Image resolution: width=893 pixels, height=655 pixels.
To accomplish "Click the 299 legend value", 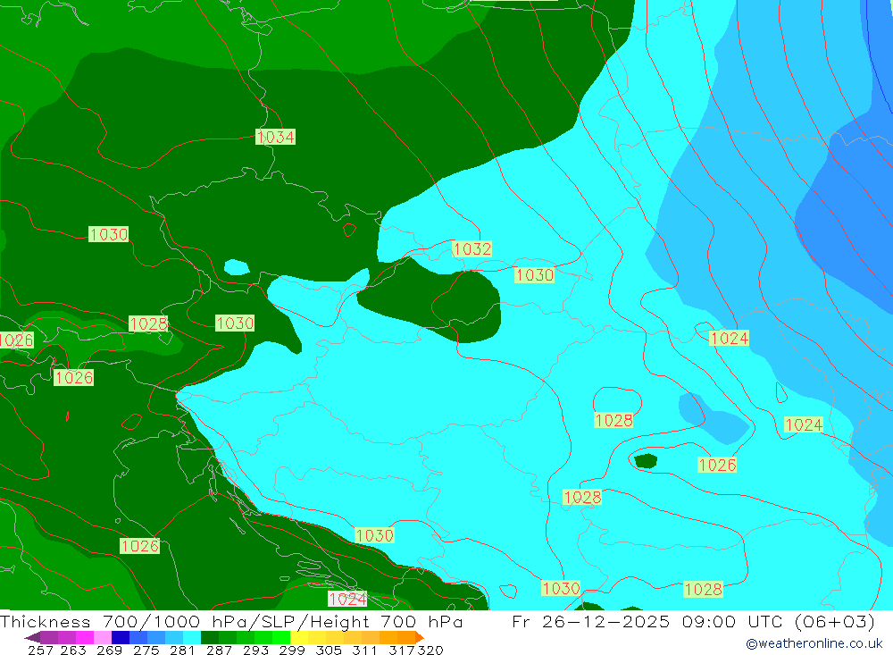I will point(292,650).
